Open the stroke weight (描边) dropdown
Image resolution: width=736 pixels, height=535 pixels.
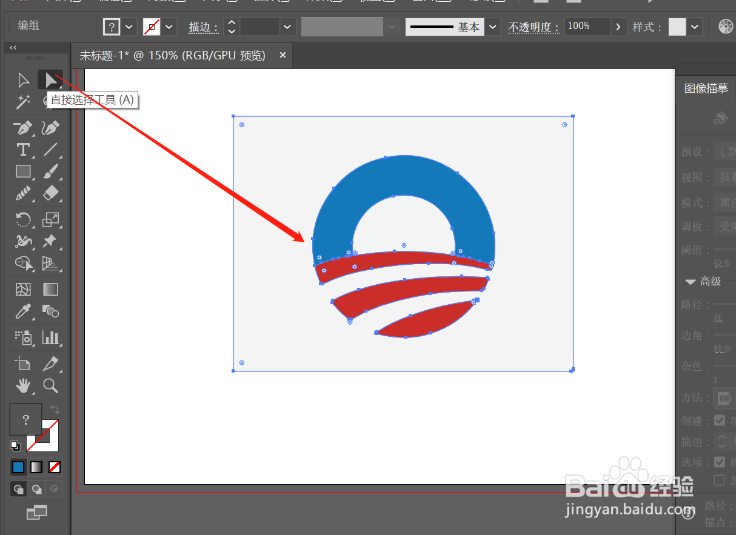[288, 27]
